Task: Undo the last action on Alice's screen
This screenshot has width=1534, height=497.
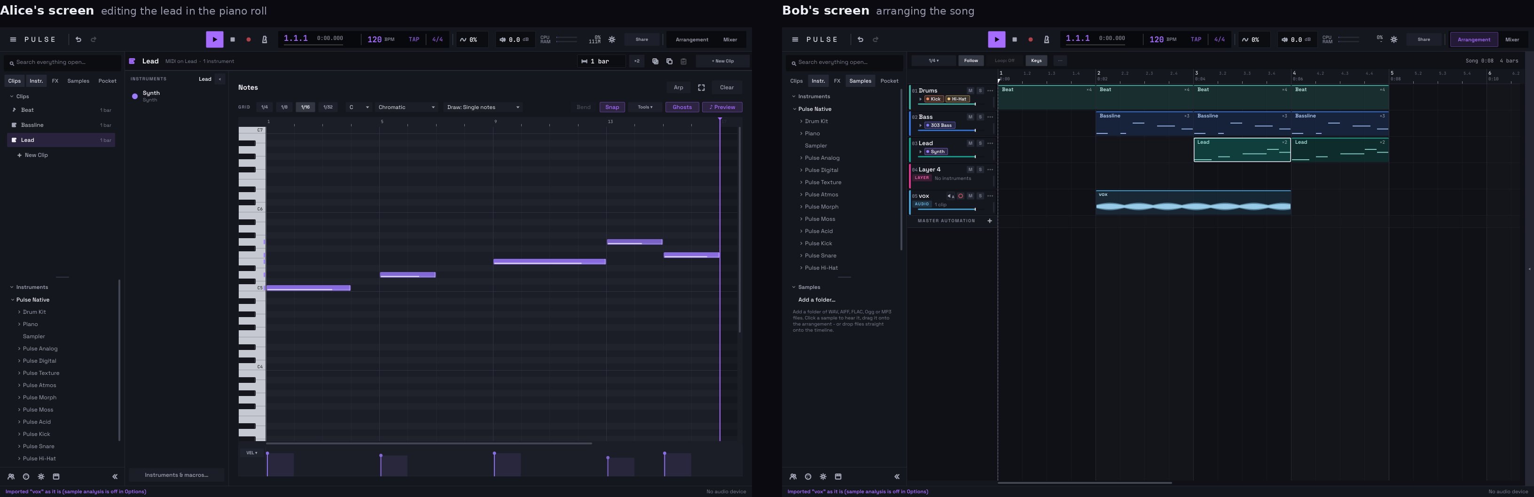Action: [x=78, y=39]
